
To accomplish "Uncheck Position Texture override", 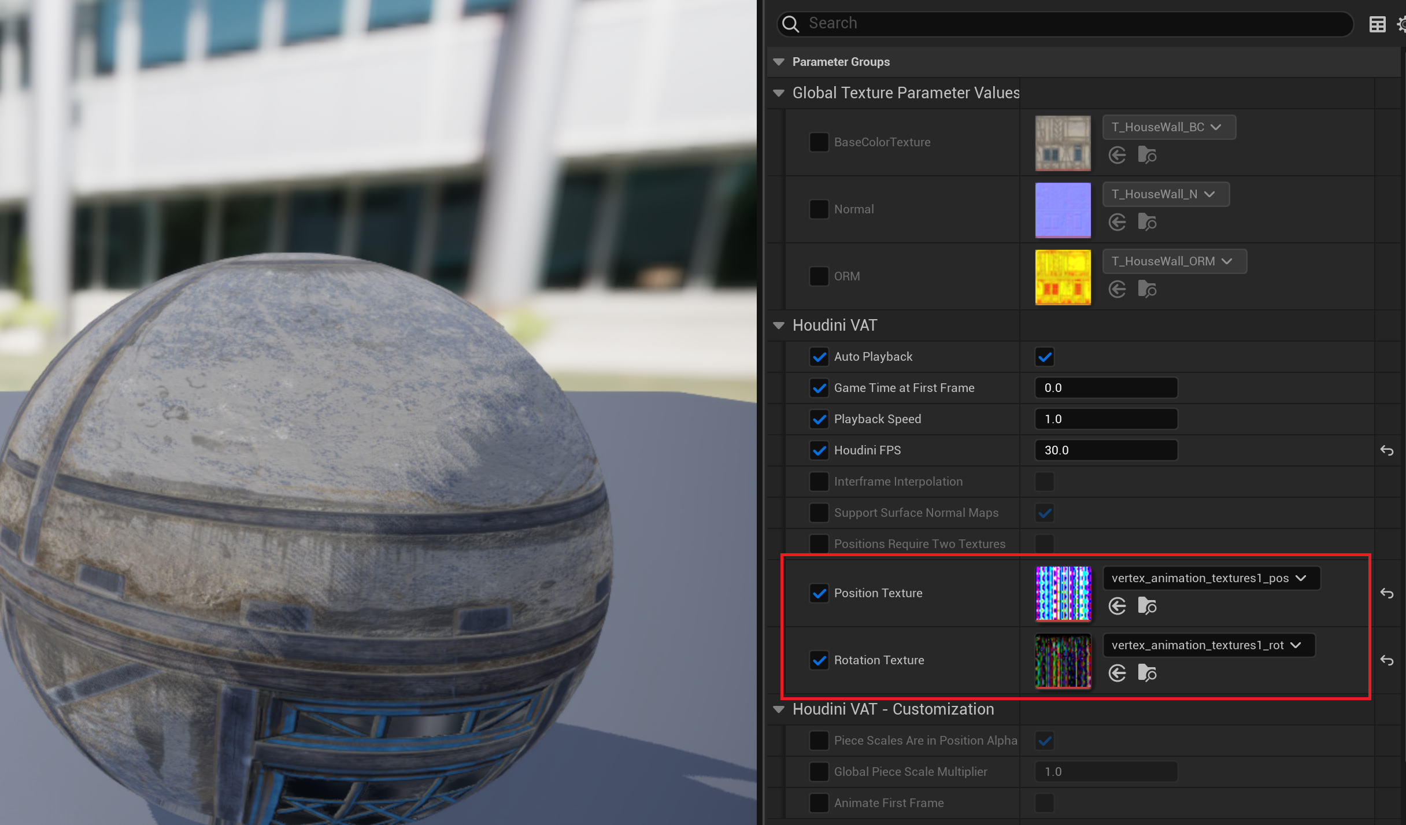I will [x=819, y=593].
